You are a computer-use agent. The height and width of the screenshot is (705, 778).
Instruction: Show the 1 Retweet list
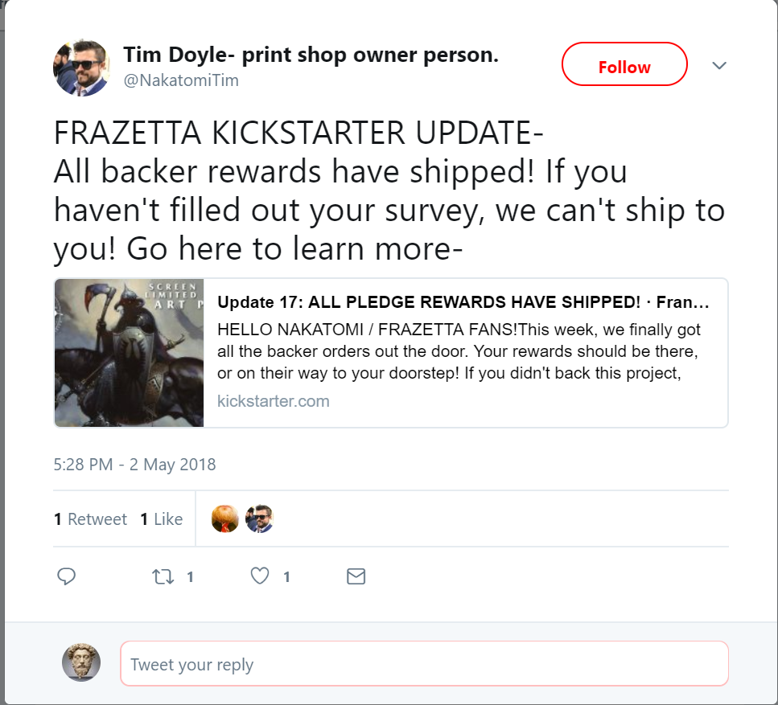point(90,519)
